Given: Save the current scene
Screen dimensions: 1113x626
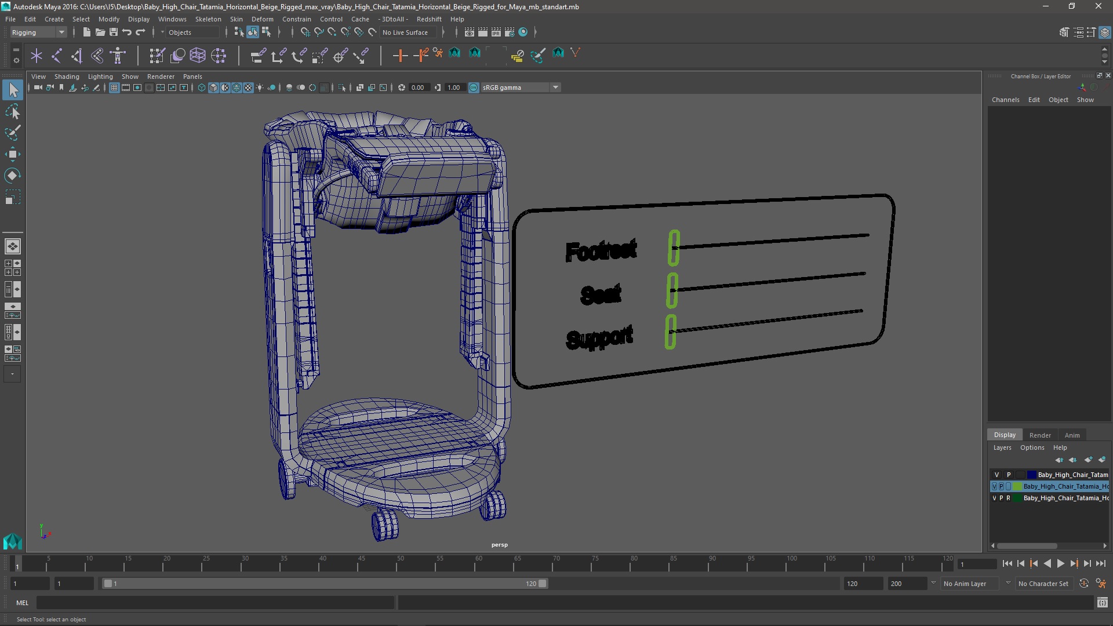Looking at the screenshot, I should point(114,32).
